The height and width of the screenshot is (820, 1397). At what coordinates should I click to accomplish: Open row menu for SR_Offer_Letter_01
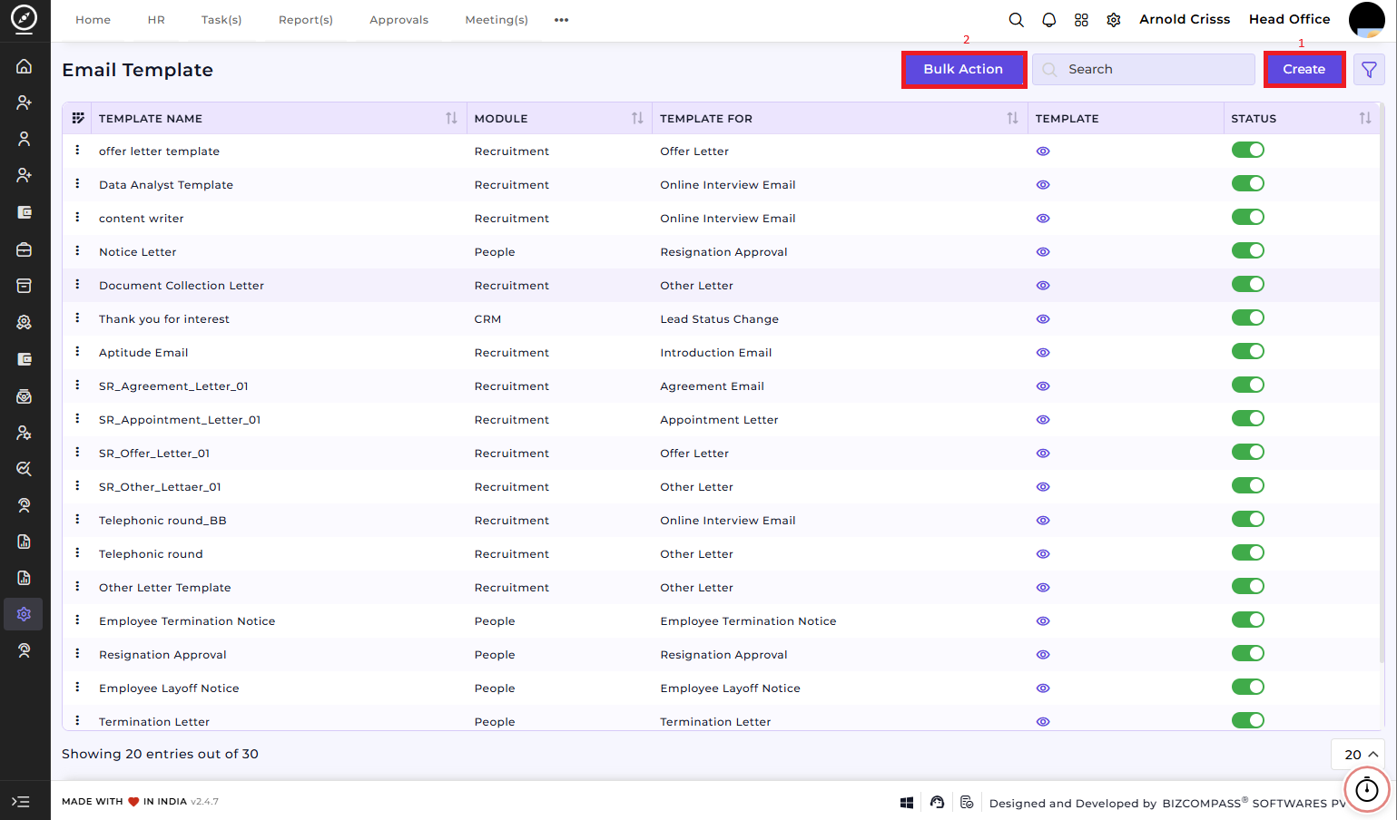(x=77, y=452)
